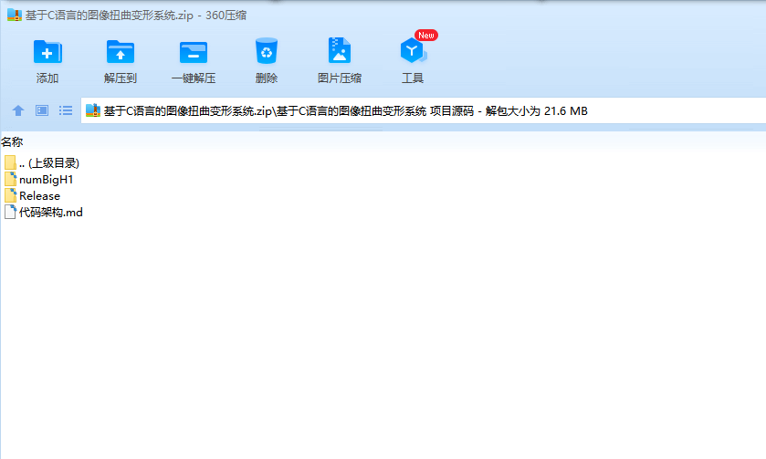Screen dimensions: 766x459
Task: Switch to thumbnail view mode icon
Action: tap(42, 110)
